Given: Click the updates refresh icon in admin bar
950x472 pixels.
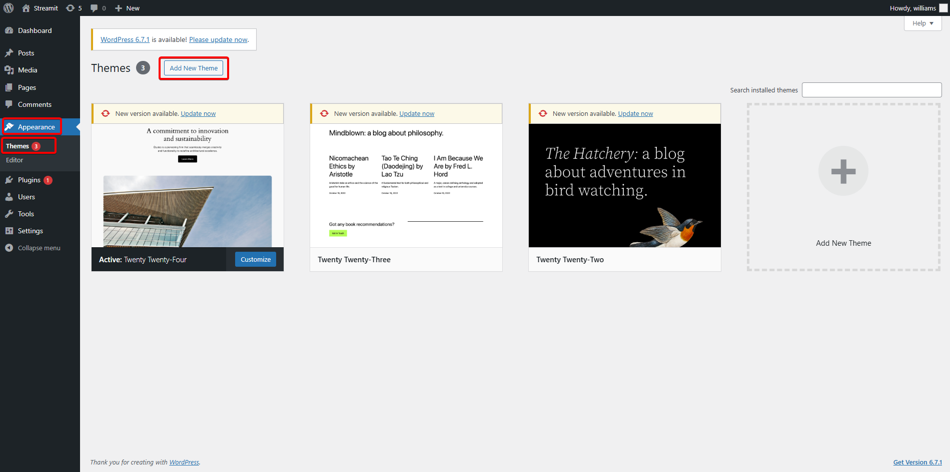Looking at the screenshot, I should [x=71, y=8].
